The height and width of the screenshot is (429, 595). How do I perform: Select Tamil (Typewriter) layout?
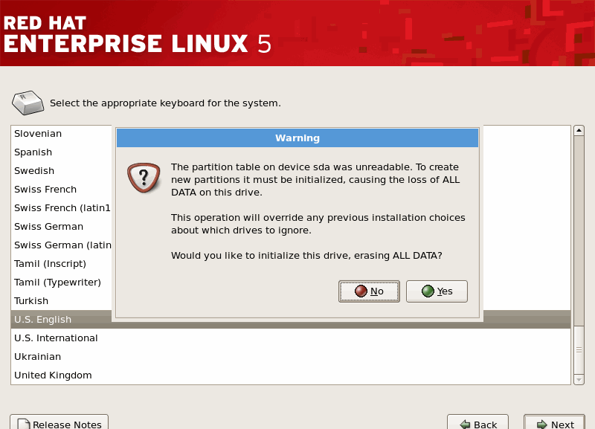[57, 283]
